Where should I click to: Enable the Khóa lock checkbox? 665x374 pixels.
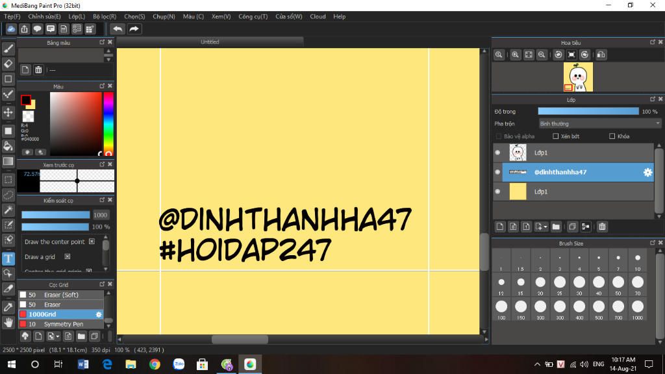tap(612, 136)
